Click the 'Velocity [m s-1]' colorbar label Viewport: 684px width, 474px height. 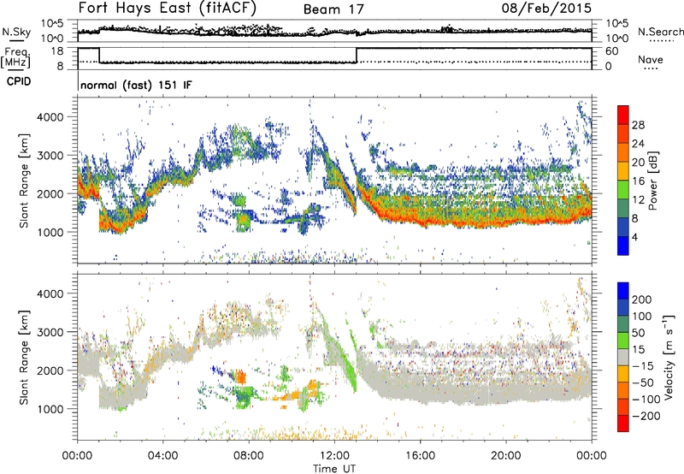[668, 357]
